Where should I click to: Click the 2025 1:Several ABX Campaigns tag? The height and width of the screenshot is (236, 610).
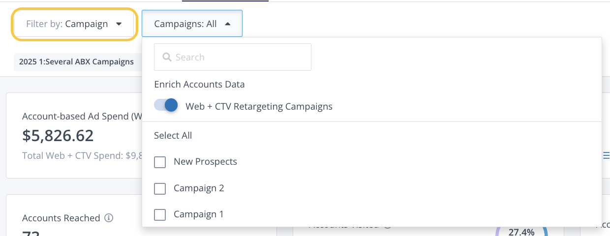[76, 62]
